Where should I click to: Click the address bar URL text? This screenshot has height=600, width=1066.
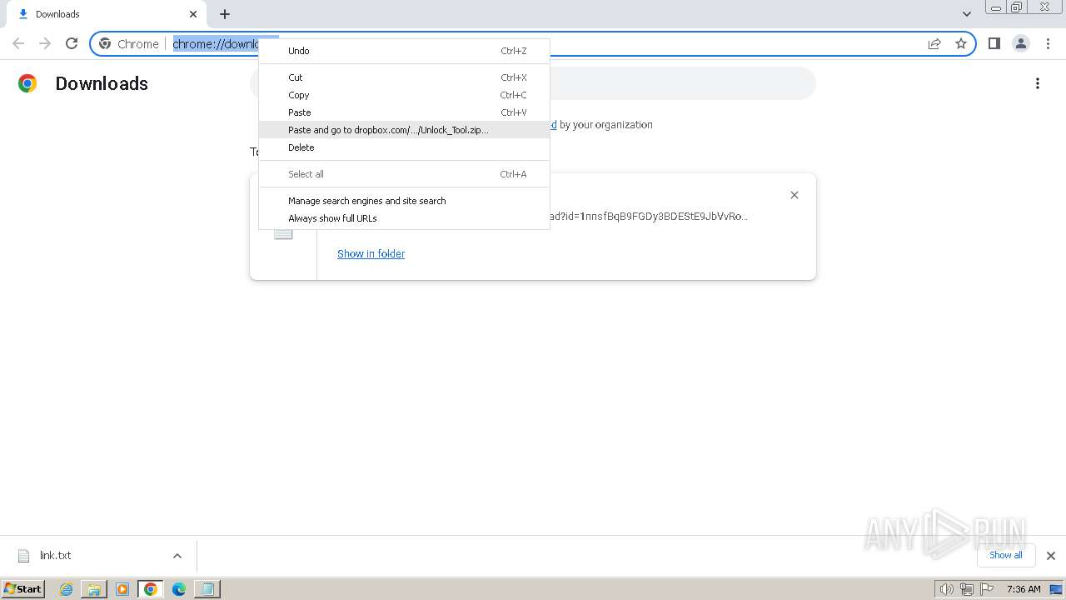[x=216, y=44]
